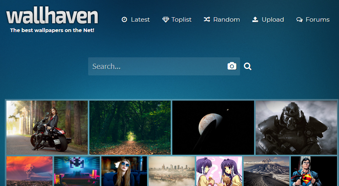Screen dimensions: 339x186
Task: Open the Superman comic wallpaper
Action: pos(314,171)
